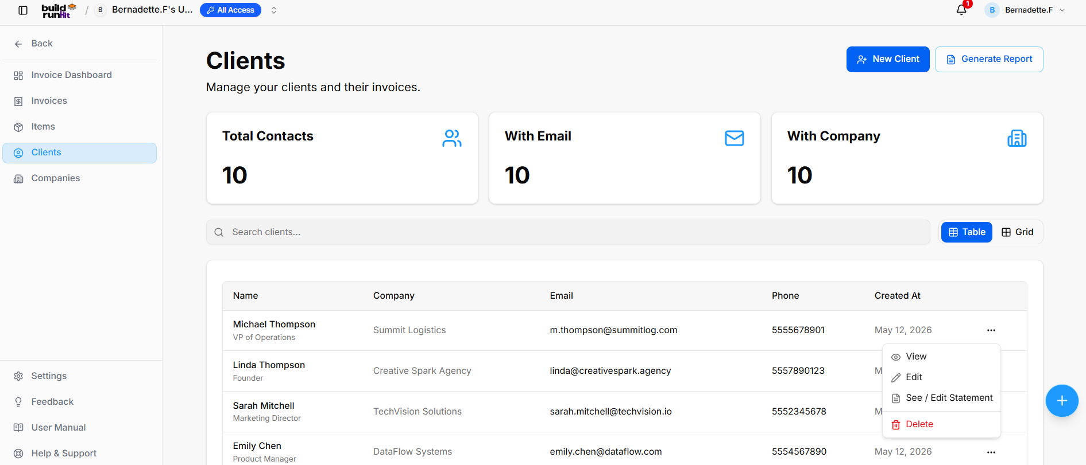Choose Delete from the row menu

[941, 424]
